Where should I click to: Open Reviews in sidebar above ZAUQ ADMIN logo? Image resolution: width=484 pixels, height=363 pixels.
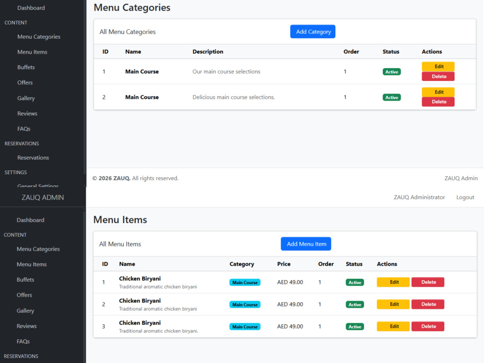tap(27, 114)
